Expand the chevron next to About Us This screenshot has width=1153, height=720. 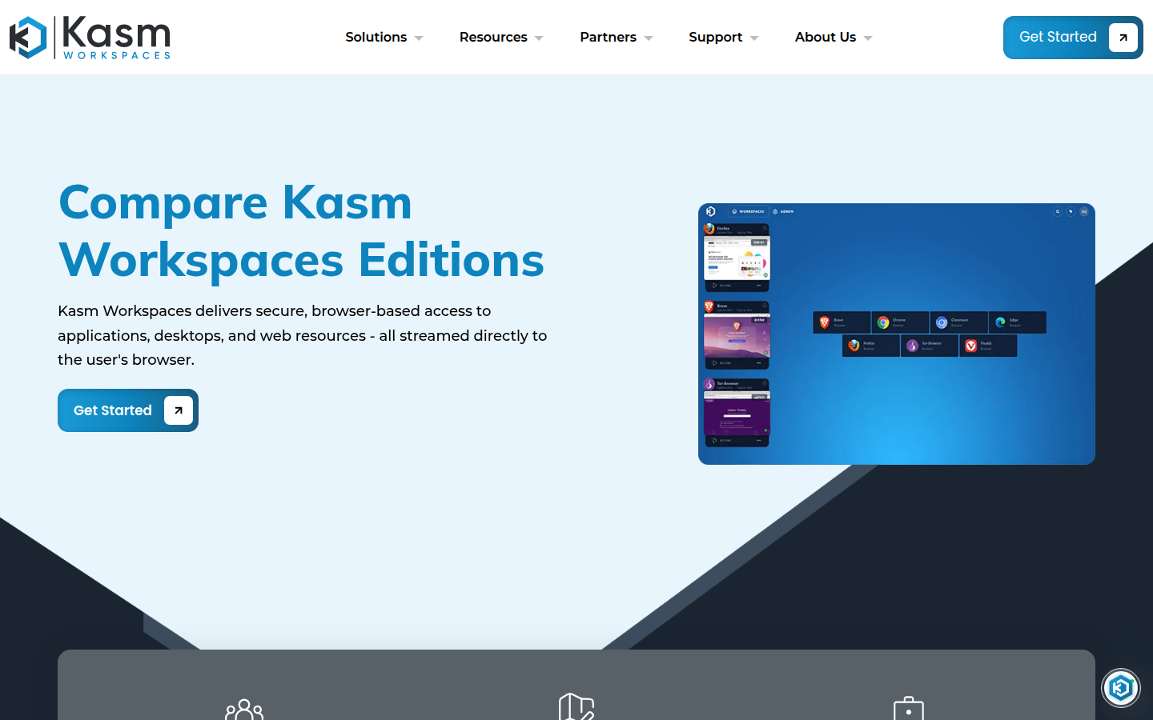pos(868,38)
